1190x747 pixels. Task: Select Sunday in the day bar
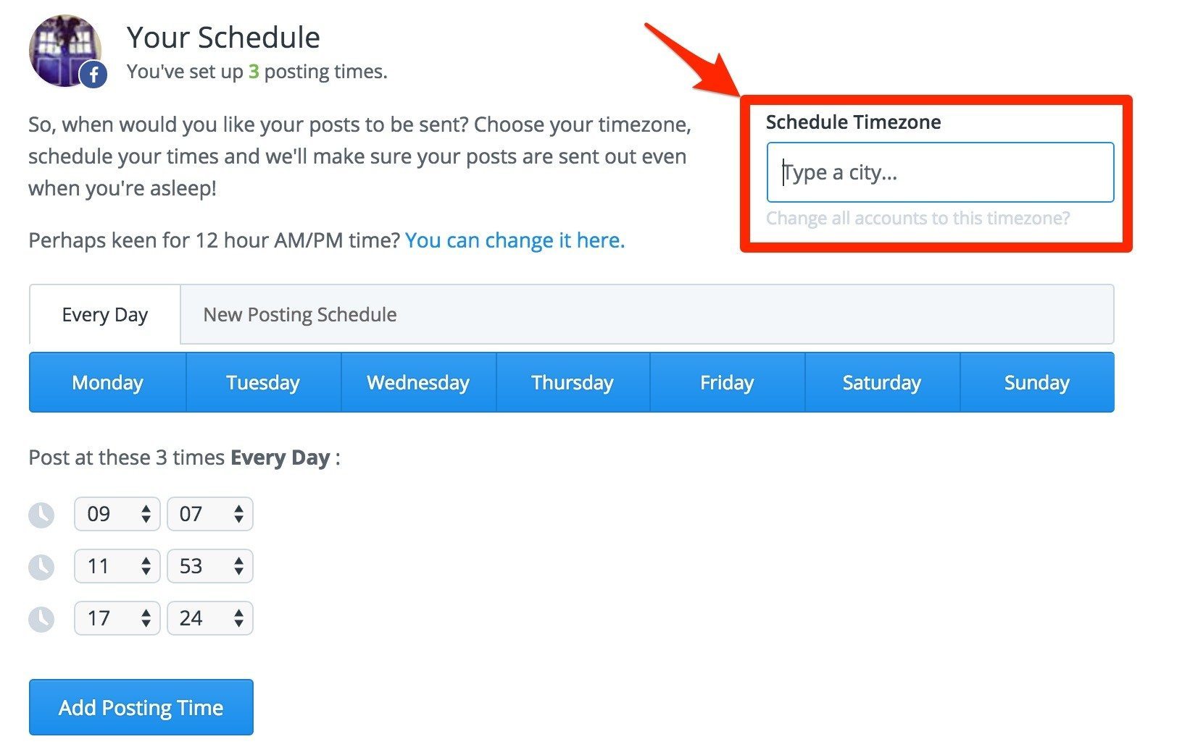coord(1036,382)
